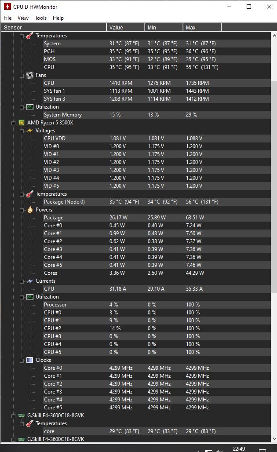
Task: Collapse the AMD Ryzen 5 3500X node
Action: click(x=13, y=123)
